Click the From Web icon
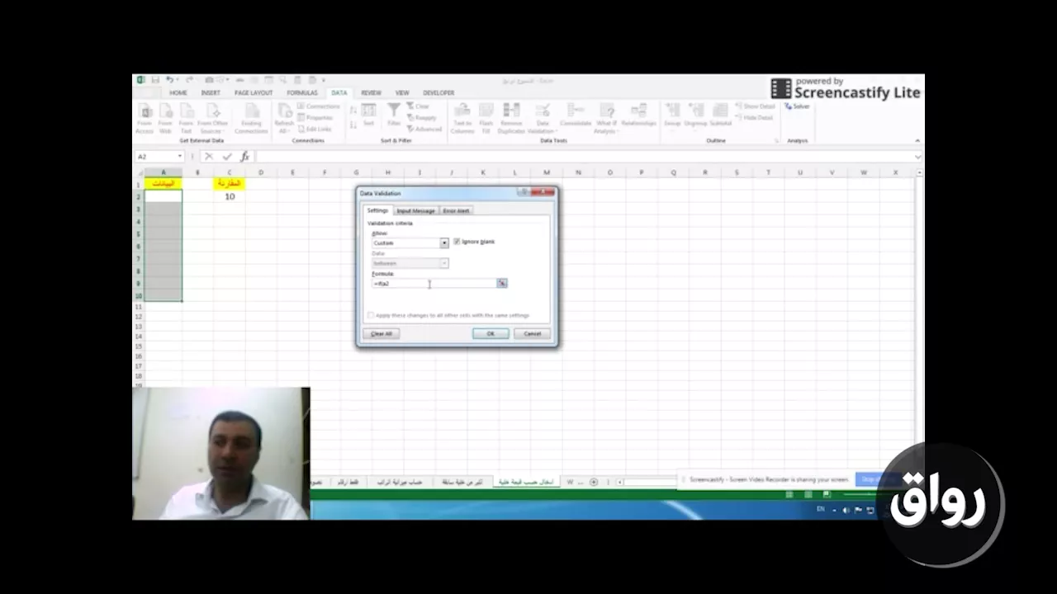 [x=165, y=118]
